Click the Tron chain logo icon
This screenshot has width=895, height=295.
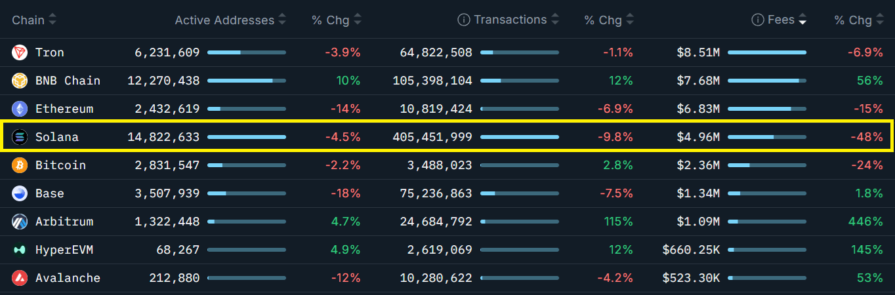[20, 52]
